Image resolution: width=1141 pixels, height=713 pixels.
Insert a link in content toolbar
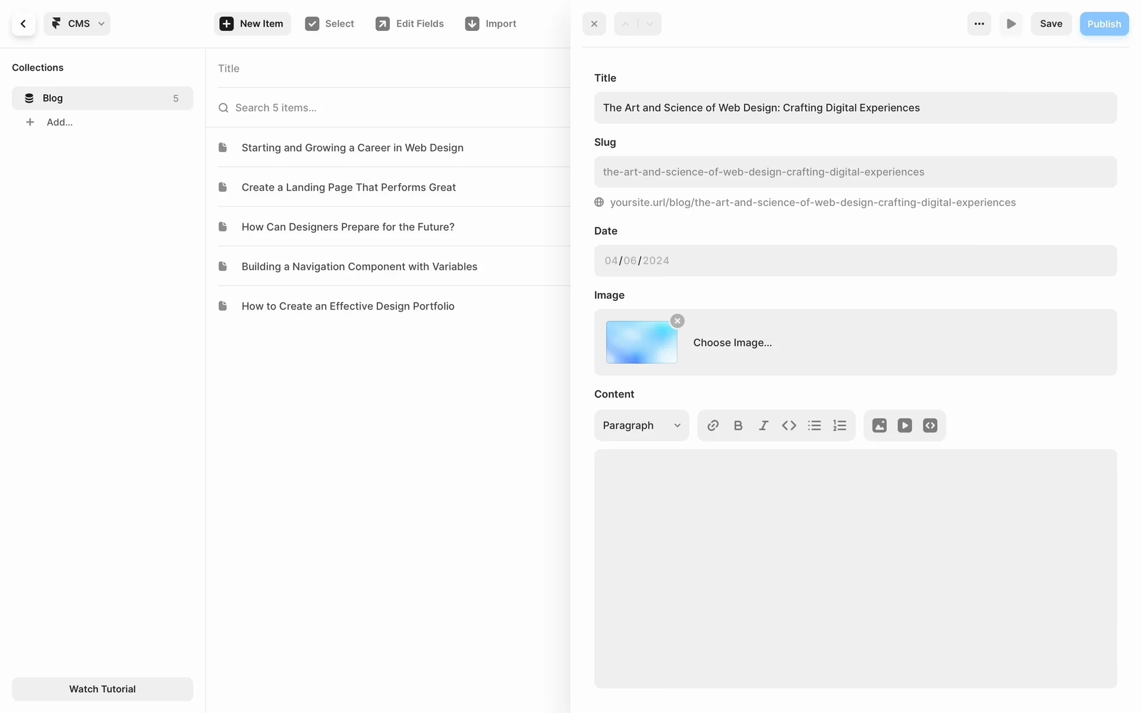(x=713, y=425)
